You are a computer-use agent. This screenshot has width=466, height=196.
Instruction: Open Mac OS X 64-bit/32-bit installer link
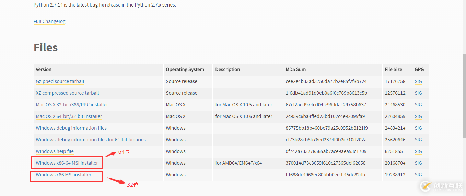point(69,116)
